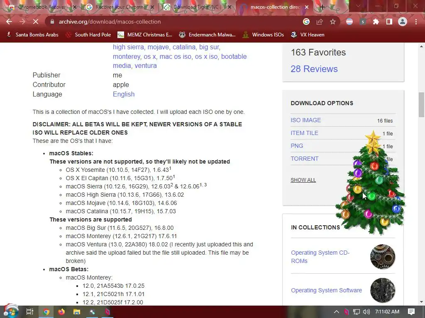
Task: Open the big sur topic link
Action: (x=209, y=47)
